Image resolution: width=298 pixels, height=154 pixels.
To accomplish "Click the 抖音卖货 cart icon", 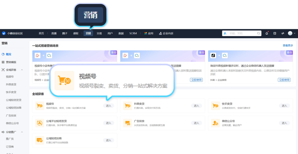I will (127, 106).
